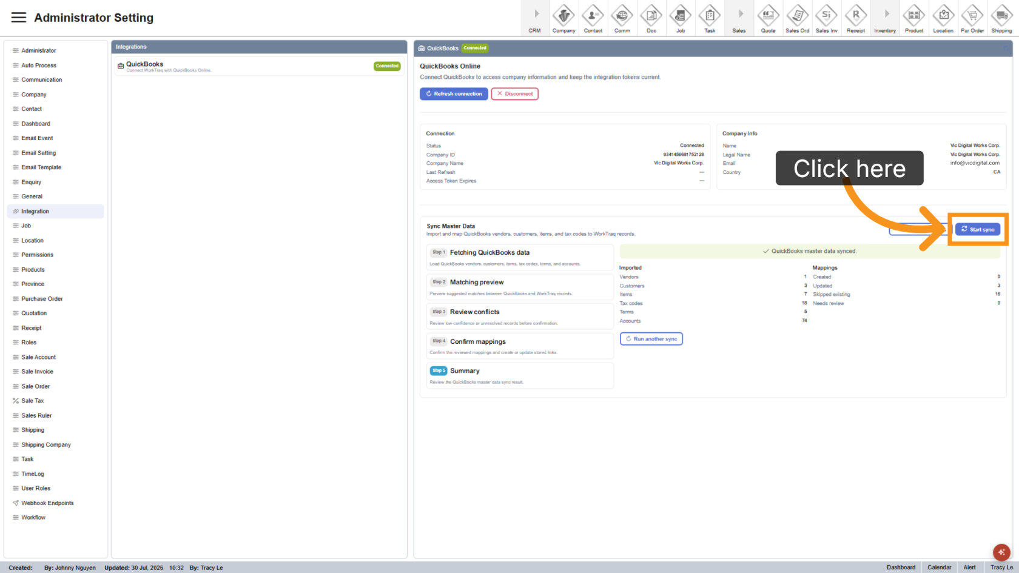
Task: Select the QuickBooks integration row
Action: coord(259,66)
